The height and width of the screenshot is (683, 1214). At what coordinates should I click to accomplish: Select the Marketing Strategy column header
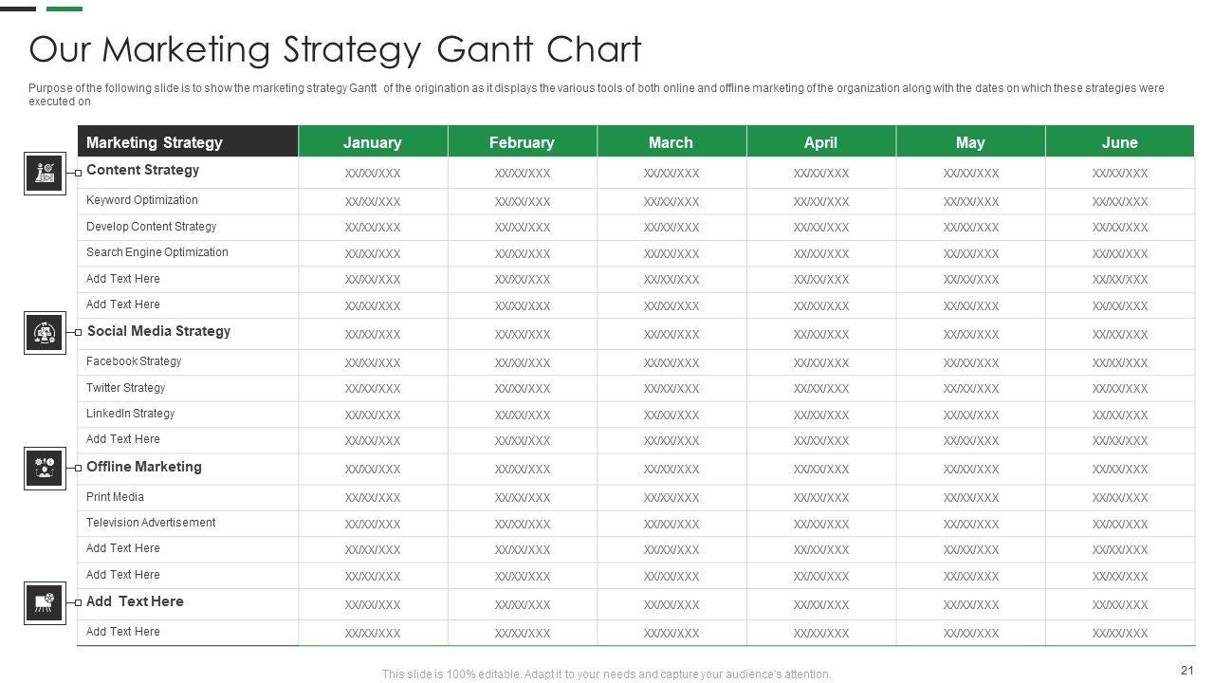click(155, 142)
